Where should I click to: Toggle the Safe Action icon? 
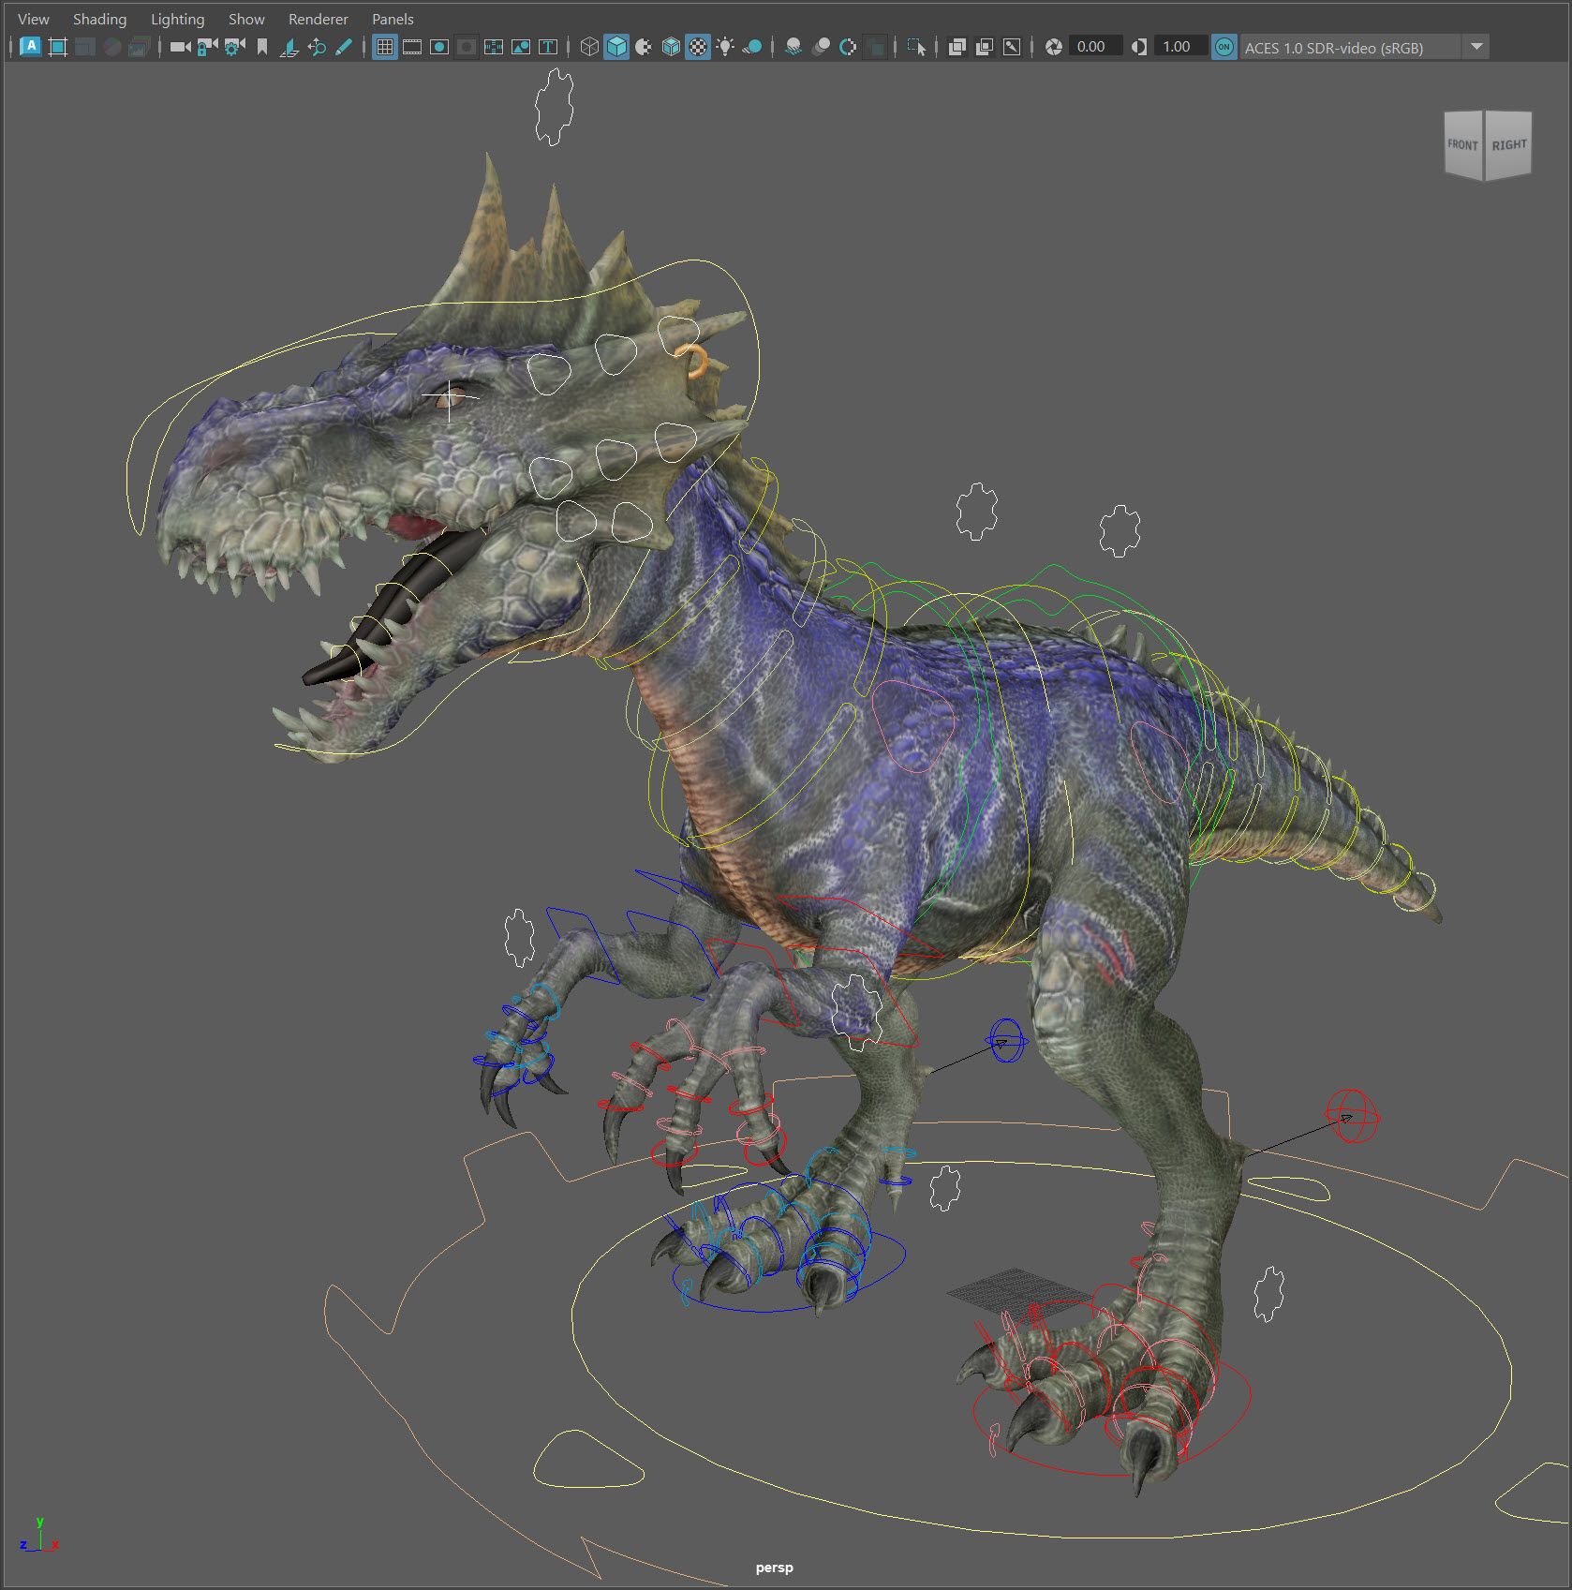[520, 46]
